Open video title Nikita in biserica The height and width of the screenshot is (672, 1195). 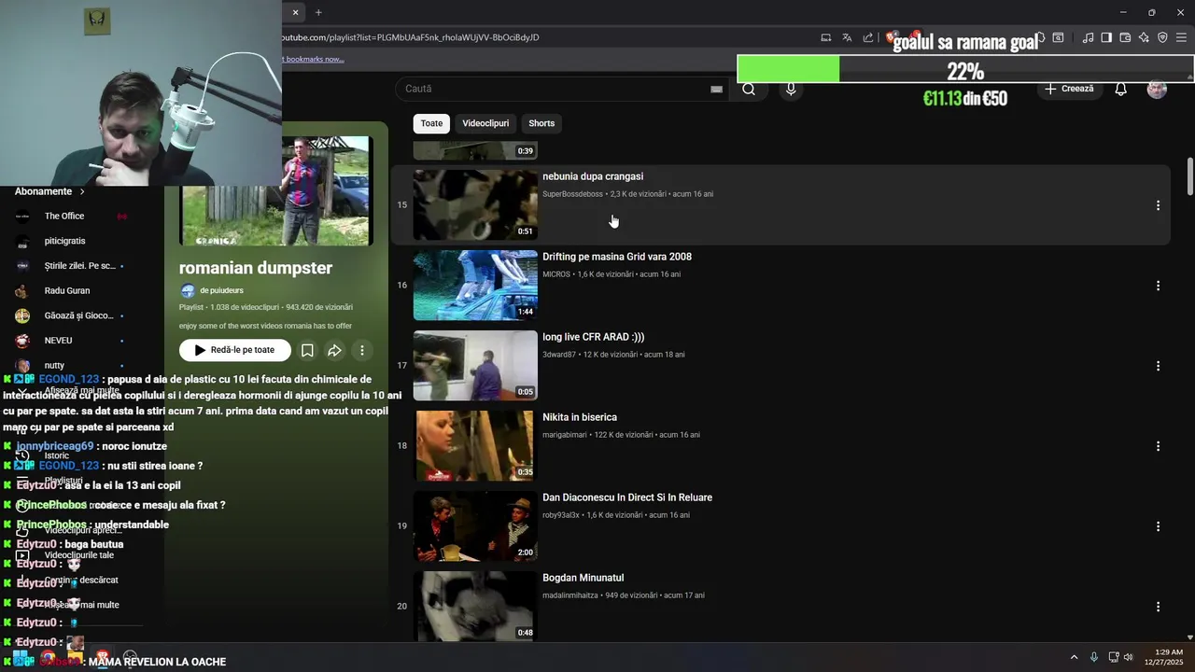point(580,417)
